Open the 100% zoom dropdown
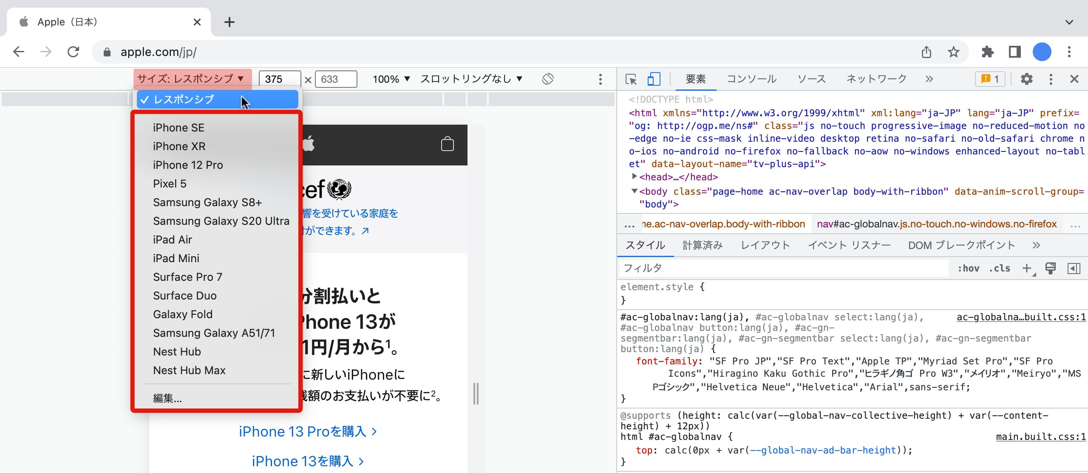 (391, 79)
